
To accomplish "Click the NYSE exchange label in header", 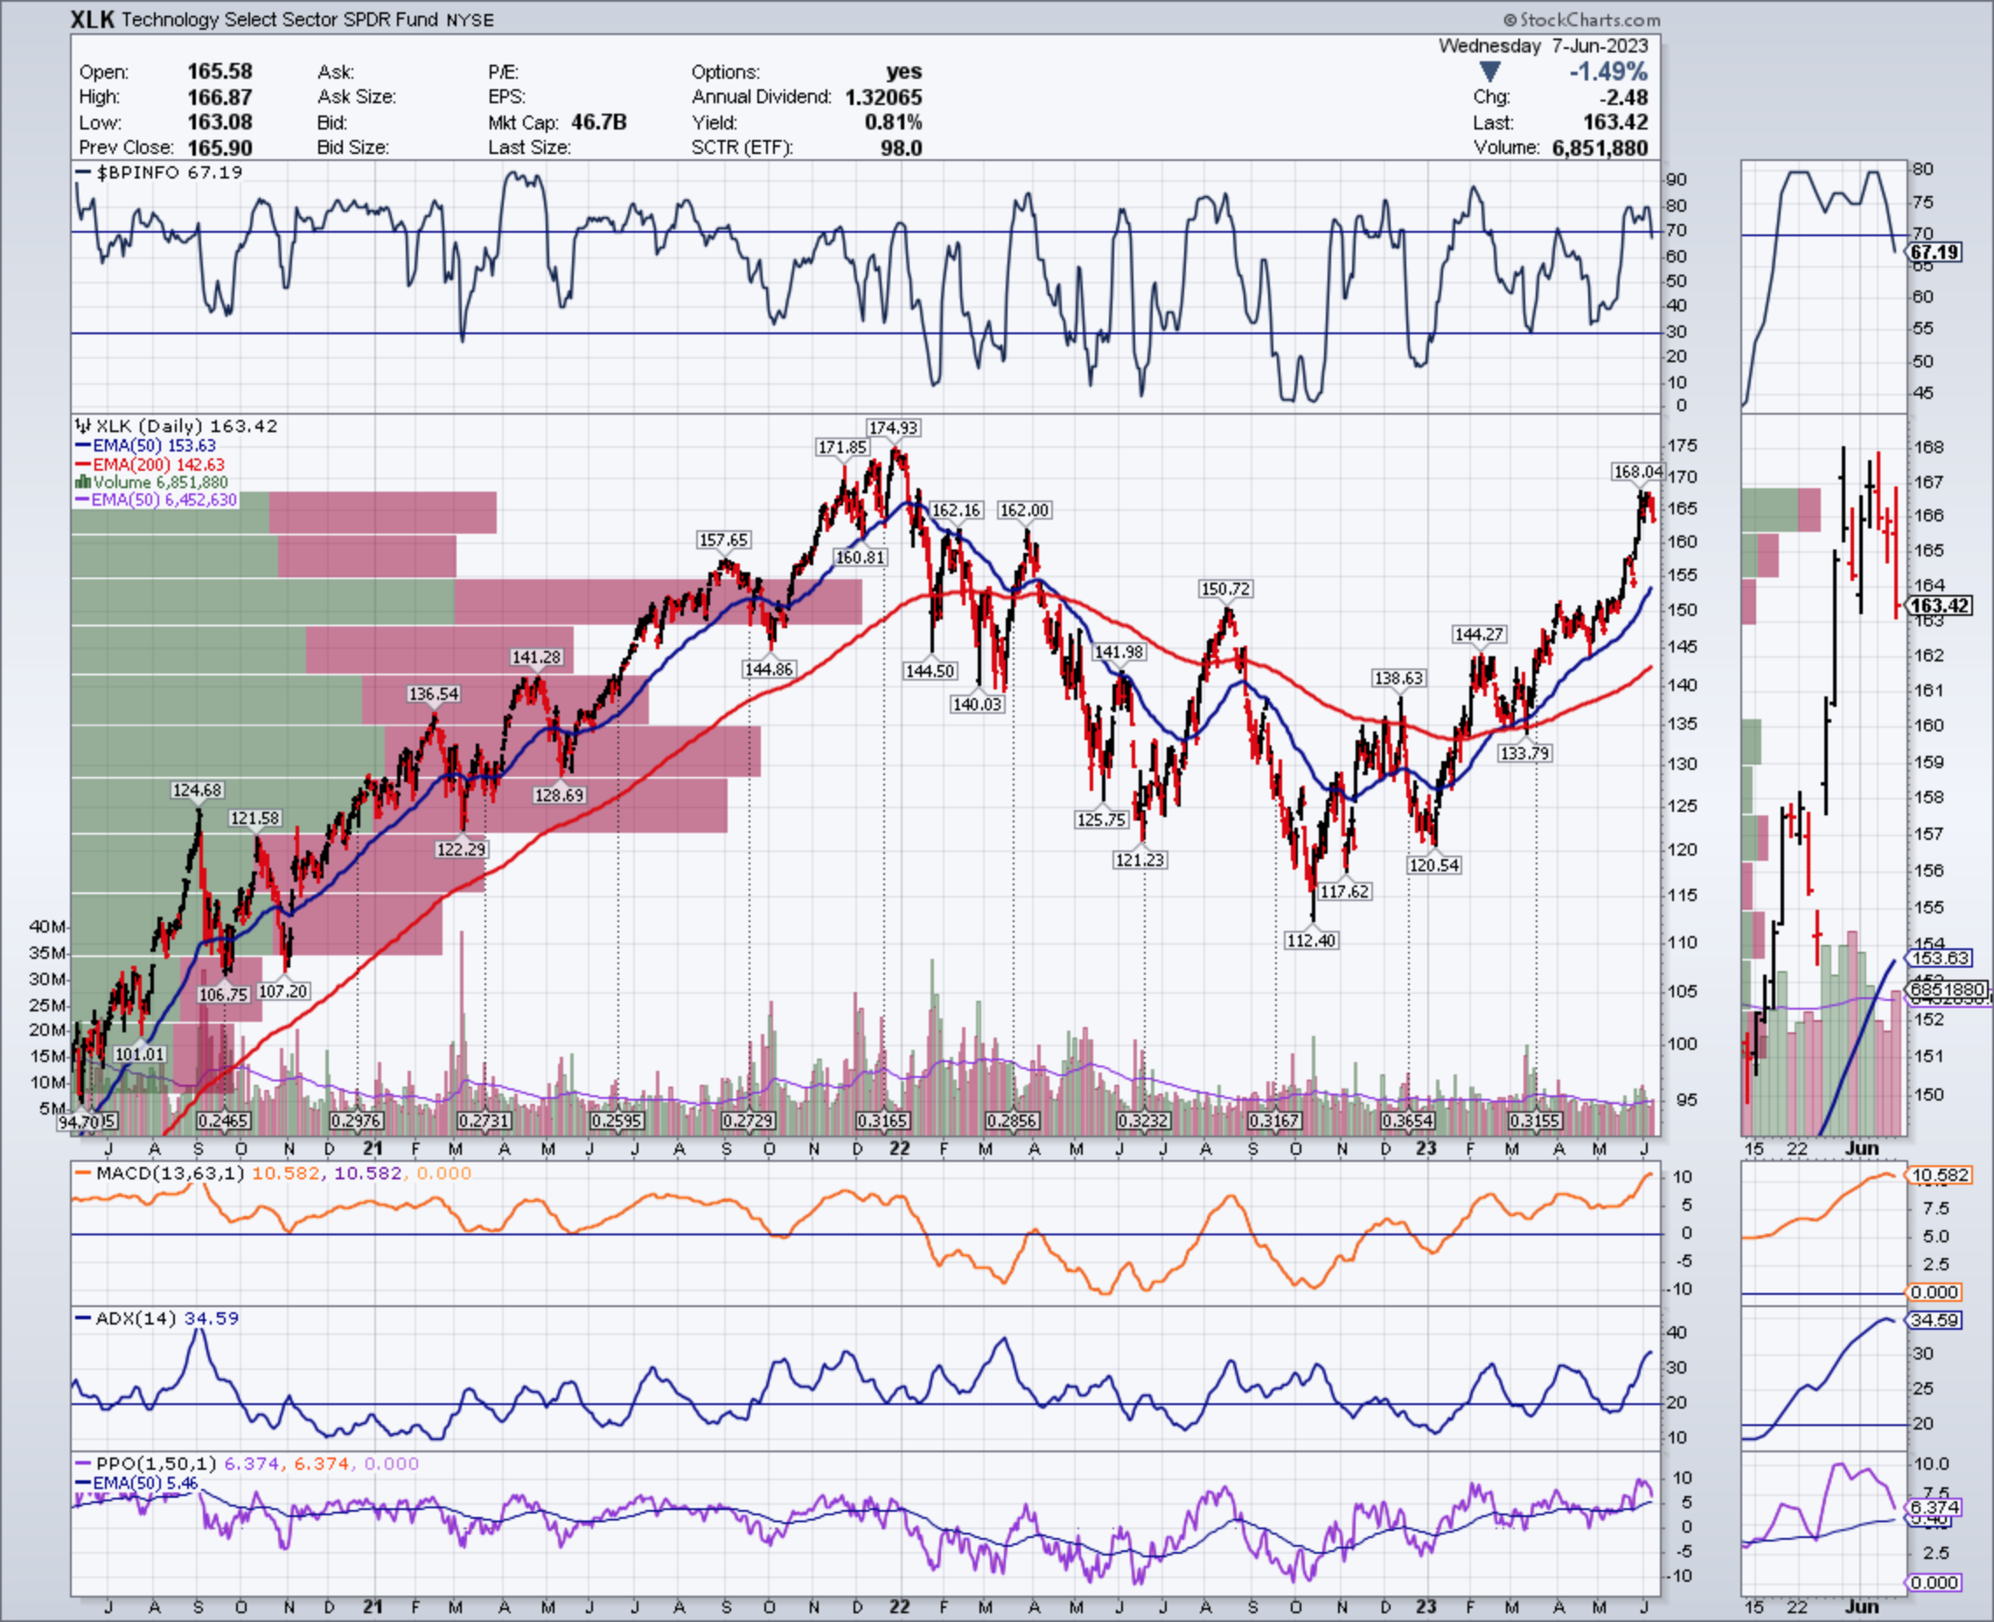I will coord(470,19).
